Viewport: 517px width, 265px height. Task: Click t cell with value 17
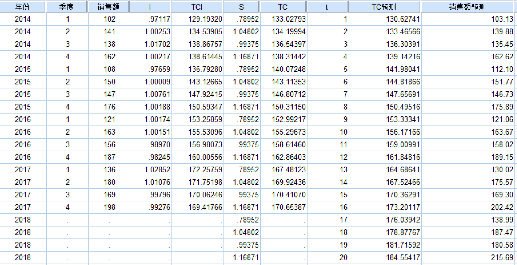(328, 220)
